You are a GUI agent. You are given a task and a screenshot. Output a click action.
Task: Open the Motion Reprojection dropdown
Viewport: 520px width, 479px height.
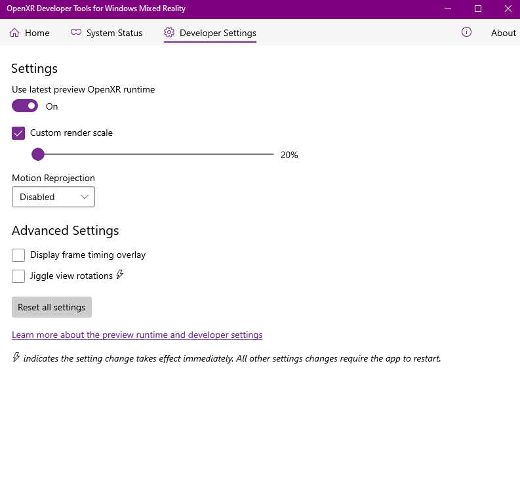pos(53,197)
